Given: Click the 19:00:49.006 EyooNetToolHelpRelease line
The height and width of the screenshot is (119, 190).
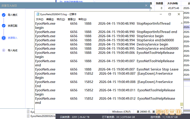Looking at the screenshot, I should pos(105,53).
